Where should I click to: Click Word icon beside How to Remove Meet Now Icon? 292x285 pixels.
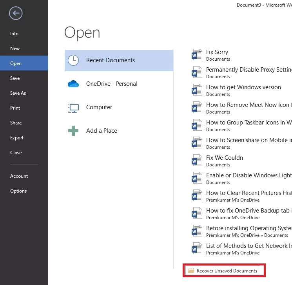point(197,108)
